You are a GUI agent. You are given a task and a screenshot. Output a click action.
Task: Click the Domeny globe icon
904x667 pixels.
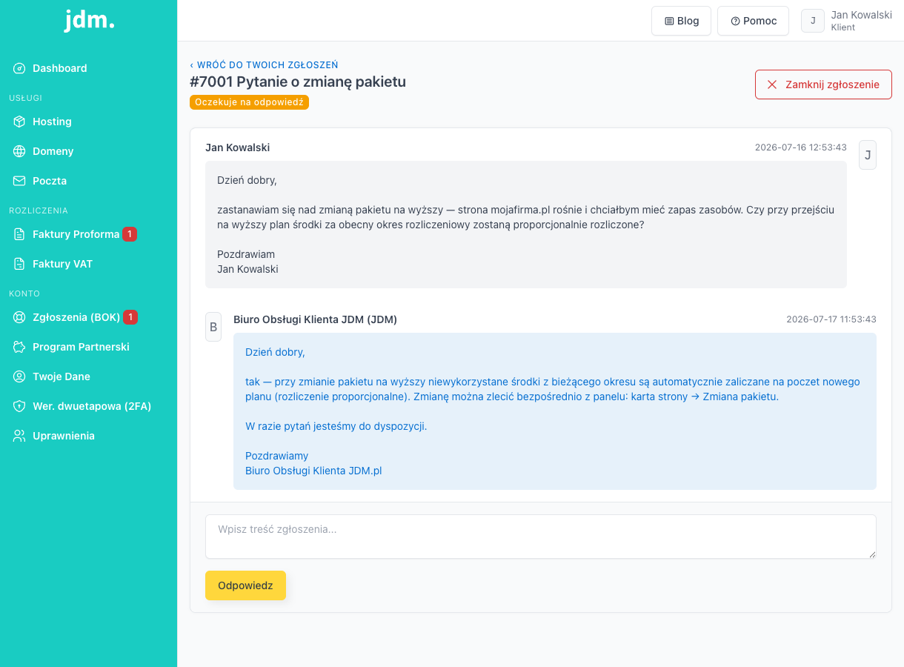19,151
